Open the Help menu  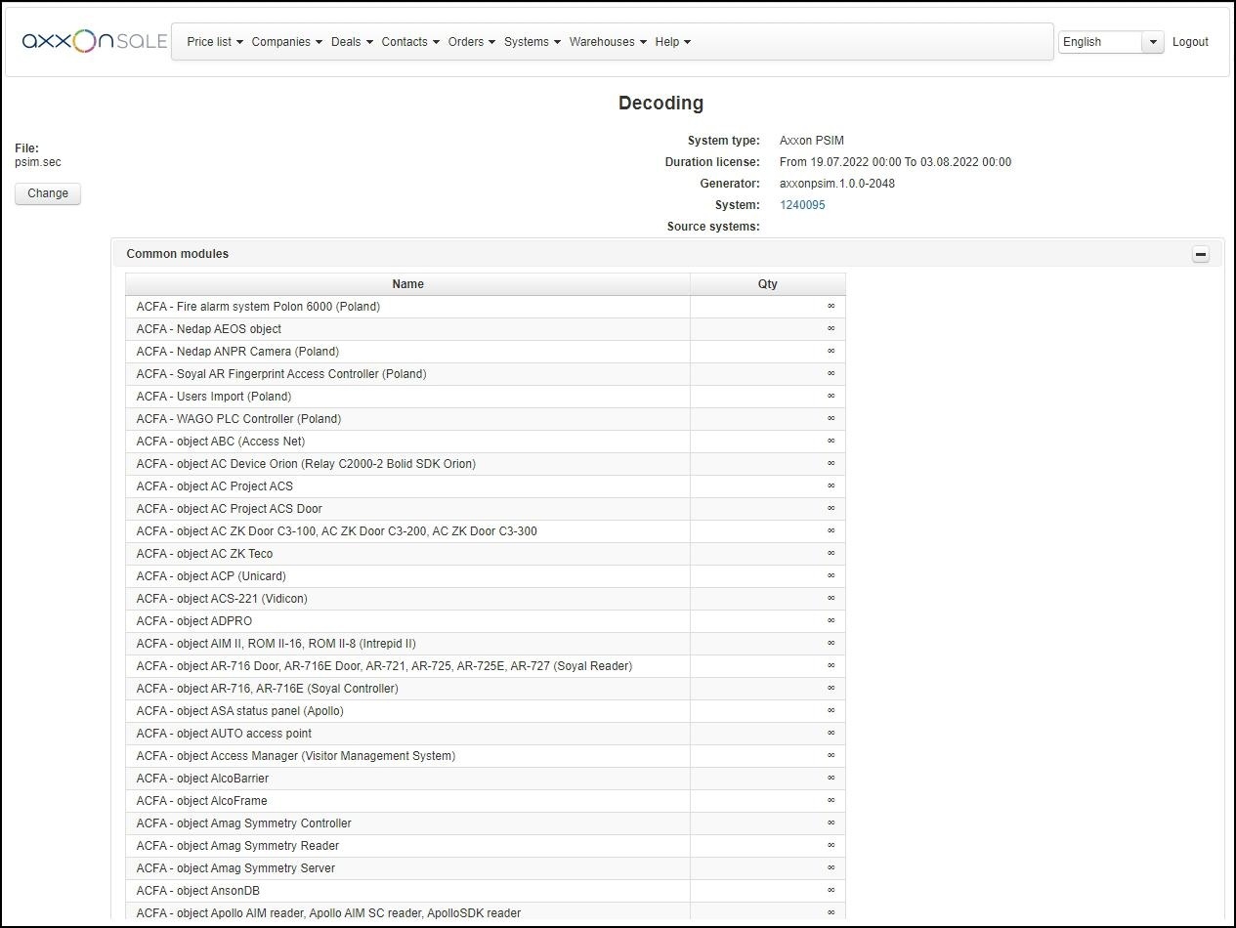[x=673, y=42]
